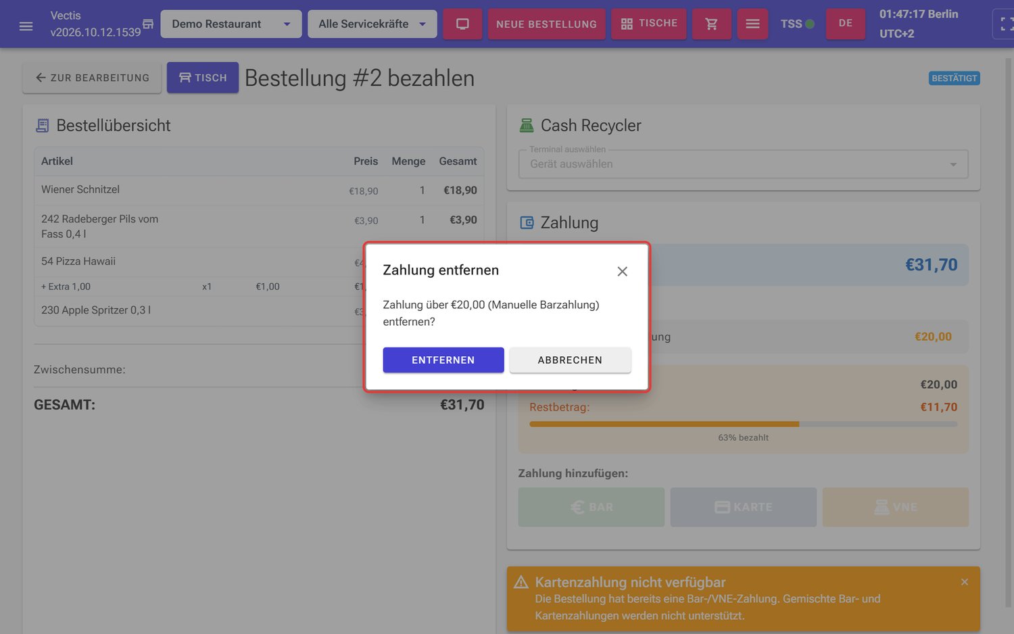1014x634 pixels.
Task: Click the + Extra 1,00 modifier line
Action: click(259, 287)
